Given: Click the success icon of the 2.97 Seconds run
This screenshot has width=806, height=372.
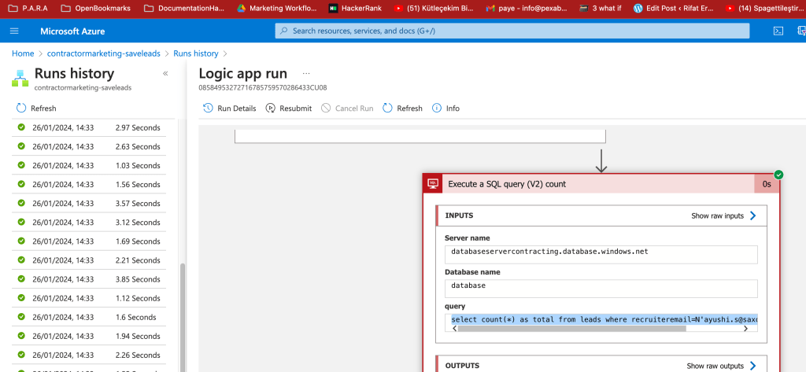Looking at the screenshot, I should pyautogui.click(x=21, y=127).
